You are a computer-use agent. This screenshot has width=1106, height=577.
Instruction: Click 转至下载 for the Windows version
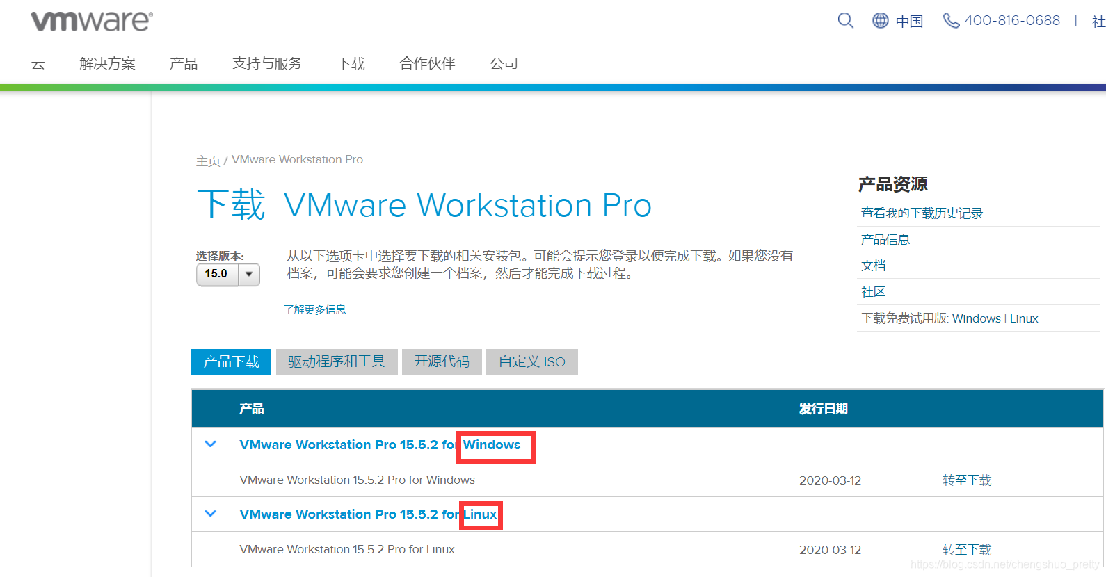click(967, 480)
